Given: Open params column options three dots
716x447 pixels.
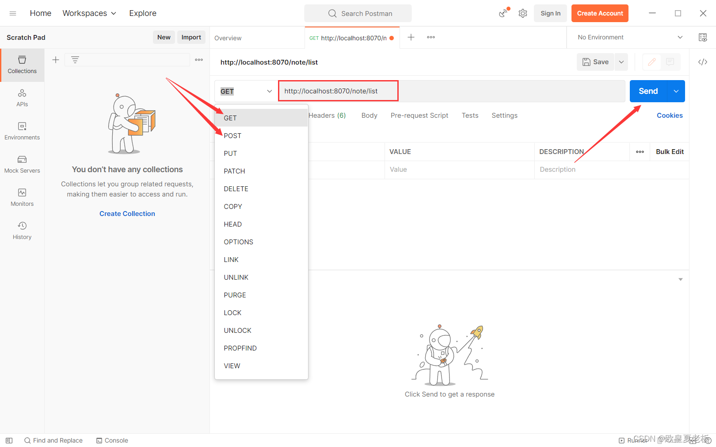Looking at the screenshot, I should coord(640,152).
